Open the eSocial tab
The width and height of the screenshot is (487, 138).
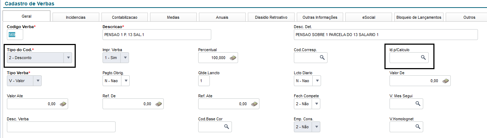point(368,17)
